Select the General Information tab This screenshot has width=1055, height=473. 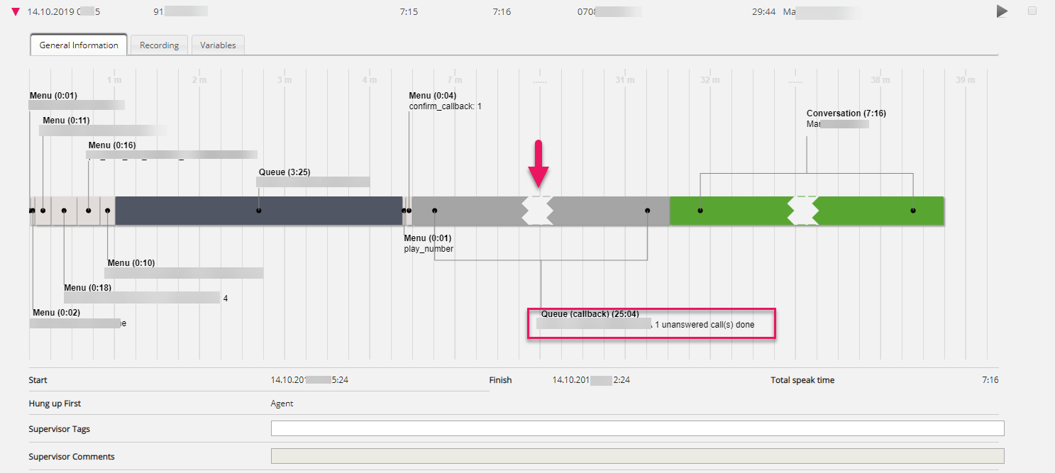pyautogui.click(x=79, y=45)
